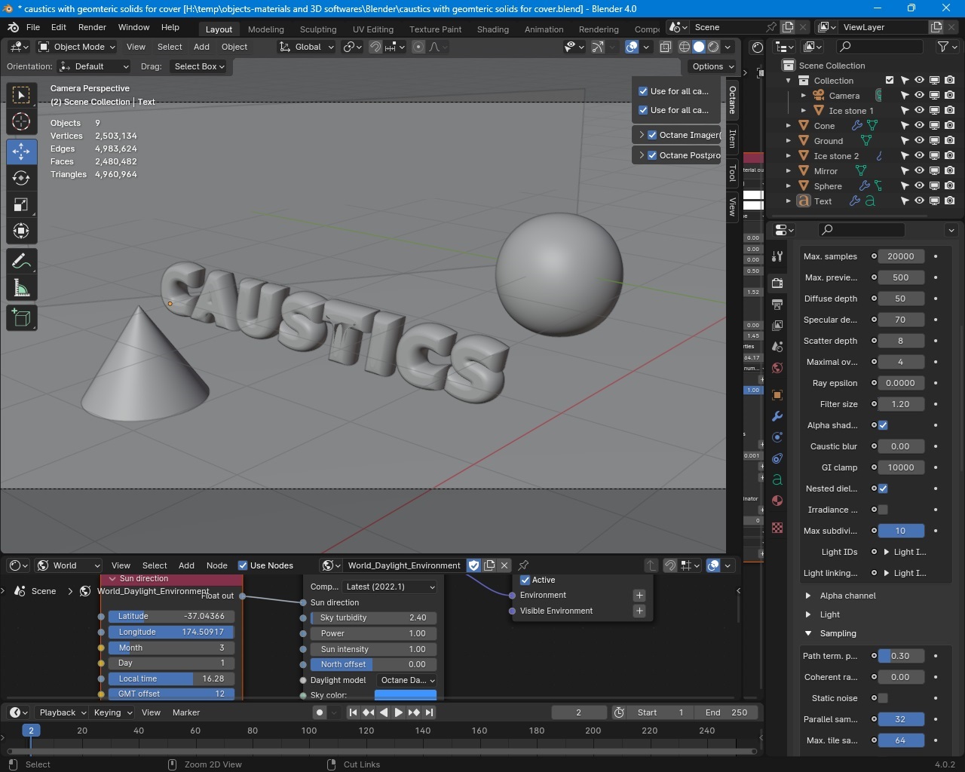The image size is (965, 772).
Task: Toggle the Octane Imager checkbox
Action: 653,135
